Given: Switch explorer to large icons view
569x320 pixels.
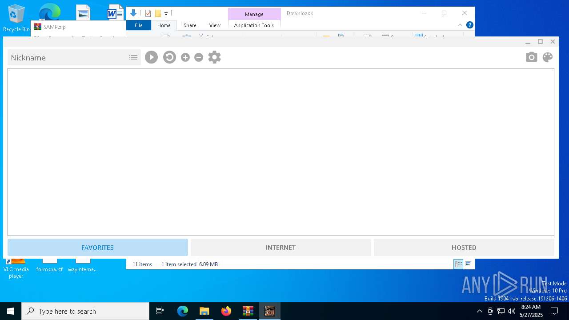Looking at the screenshot, I should pyautogui.click(x=468, y=264).
